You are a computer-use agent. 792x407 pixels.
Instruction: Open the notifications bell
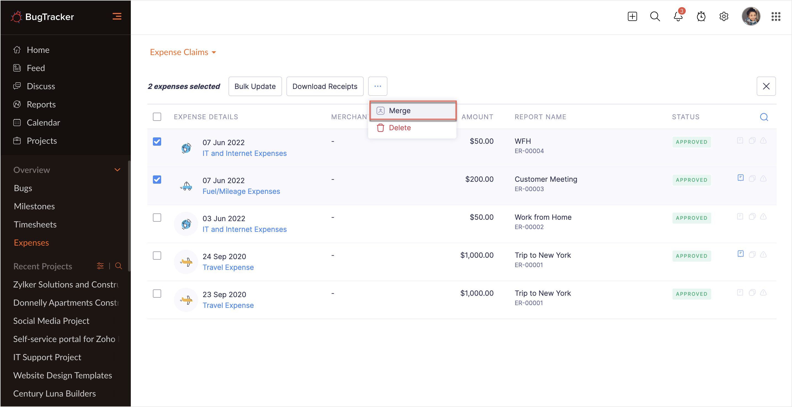(x=678, y=17)
